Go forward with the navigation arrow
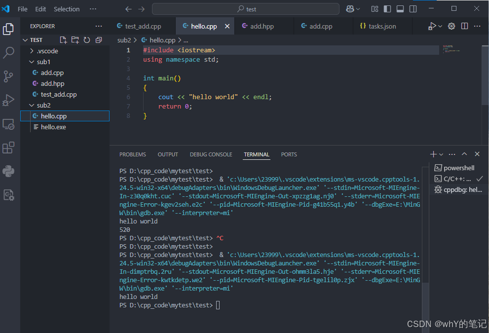This screenshot has width=489, height=333. 142,9
